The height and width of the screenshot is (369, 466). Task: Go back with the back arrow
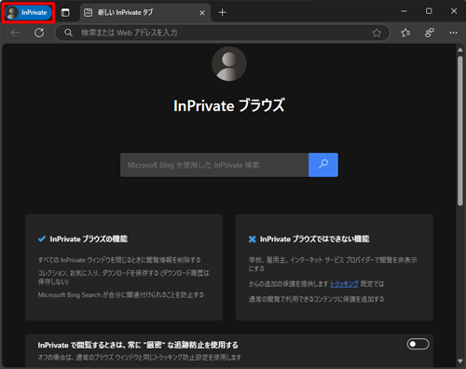(15, 33)
